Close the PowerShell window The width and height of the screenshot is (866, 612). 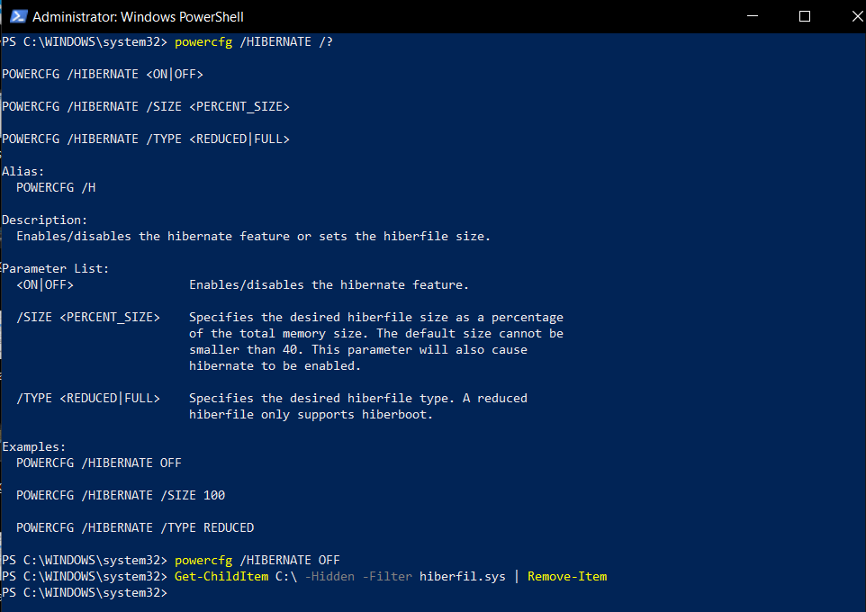tap(858, 16)
